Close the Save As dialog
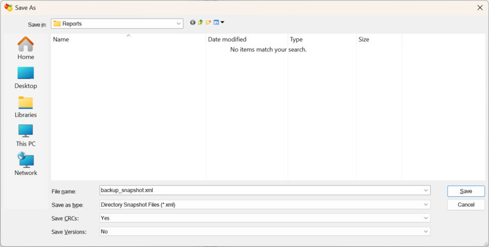 click(x=480, y=7)
